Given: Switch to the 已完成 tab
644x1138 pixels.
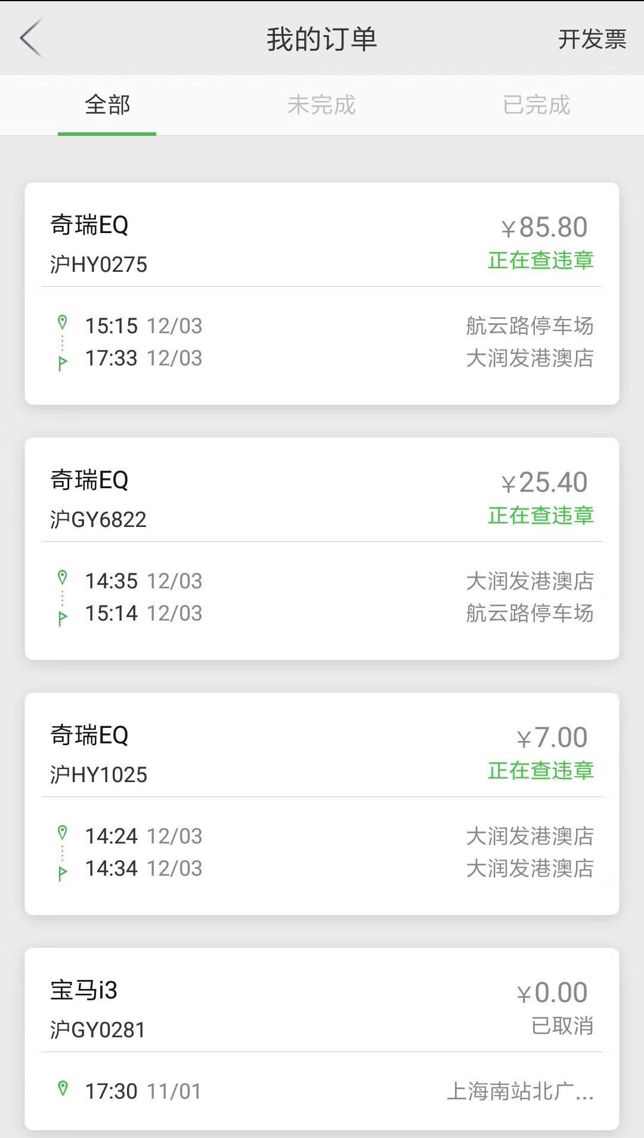Looking at the screenshot, I should click(x=536, y=106).
